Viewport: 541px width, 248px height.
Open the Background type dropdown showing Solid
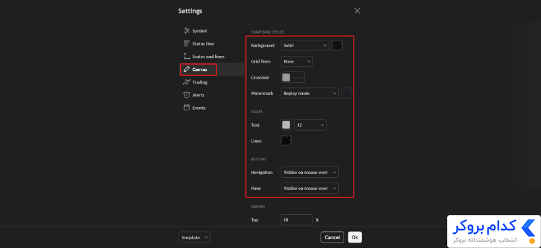coord(305,45)
